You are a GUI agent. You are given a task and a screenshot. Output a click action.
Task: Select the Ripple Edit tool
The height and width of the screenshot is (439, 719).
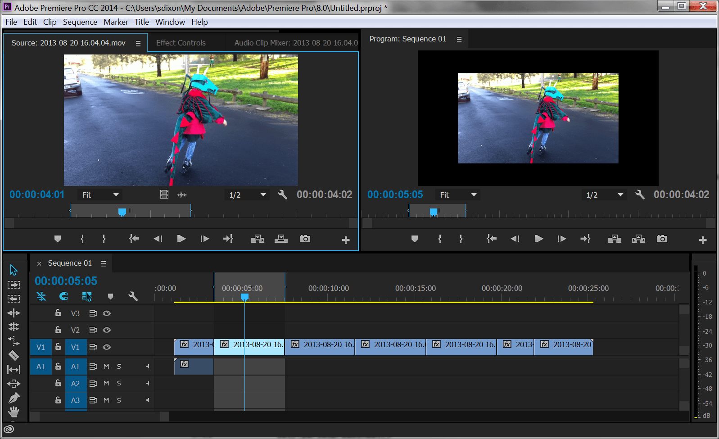tap(14, 312)
